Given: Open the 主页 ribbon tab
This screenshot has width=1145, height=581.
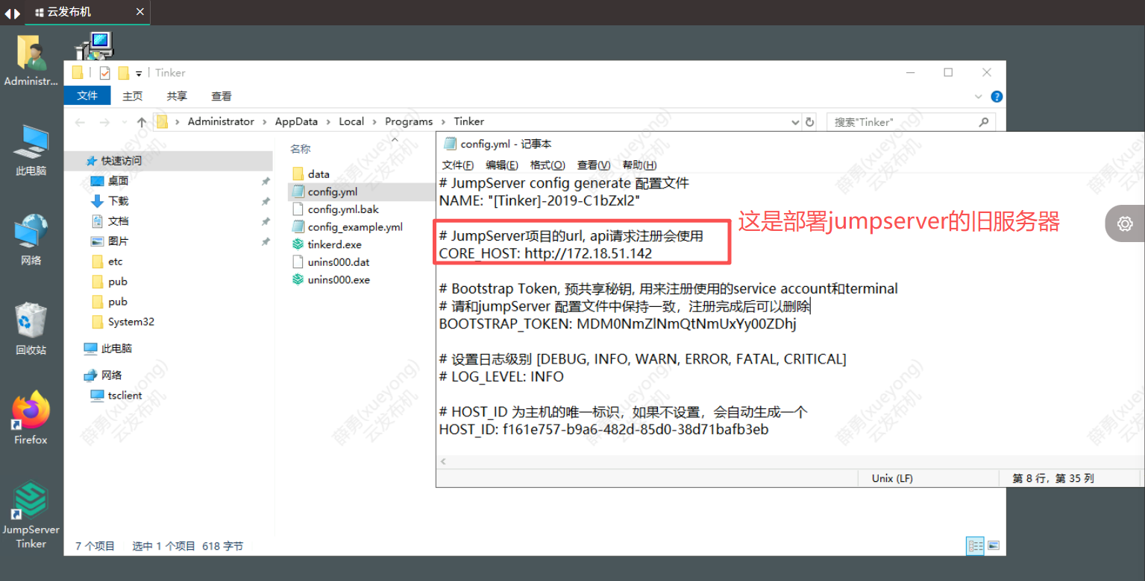Looking at the screenshot, I should (133, 96).
